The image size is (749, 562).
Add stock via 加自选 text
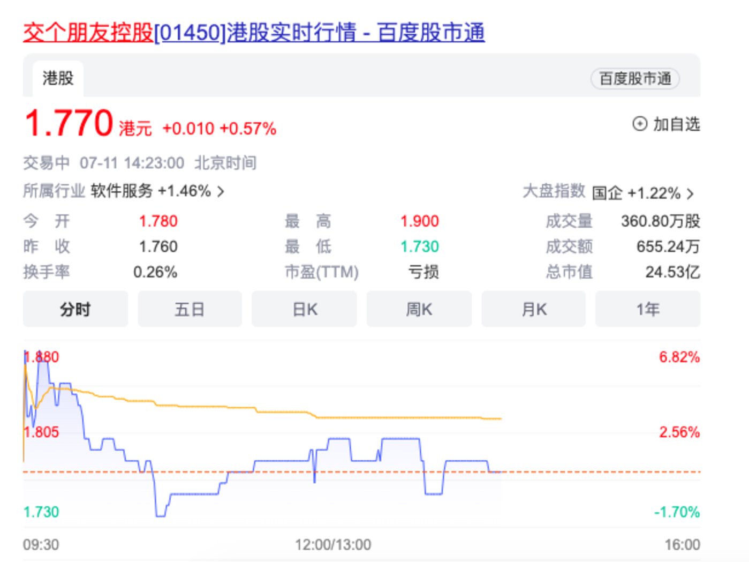click(x=676, y=124)
